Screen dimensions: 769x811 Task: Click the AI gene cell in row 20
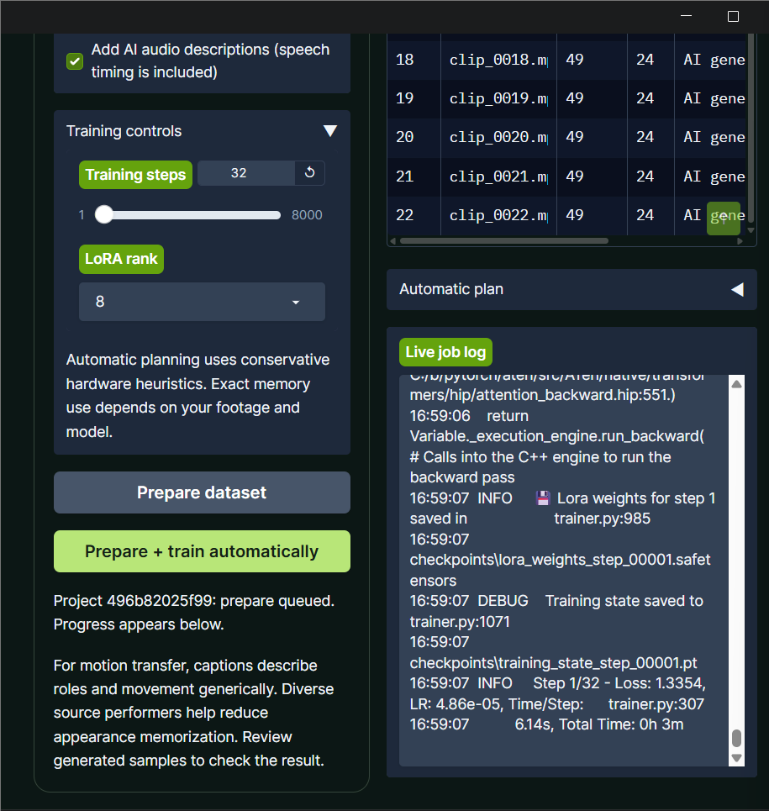coord(710,138)
